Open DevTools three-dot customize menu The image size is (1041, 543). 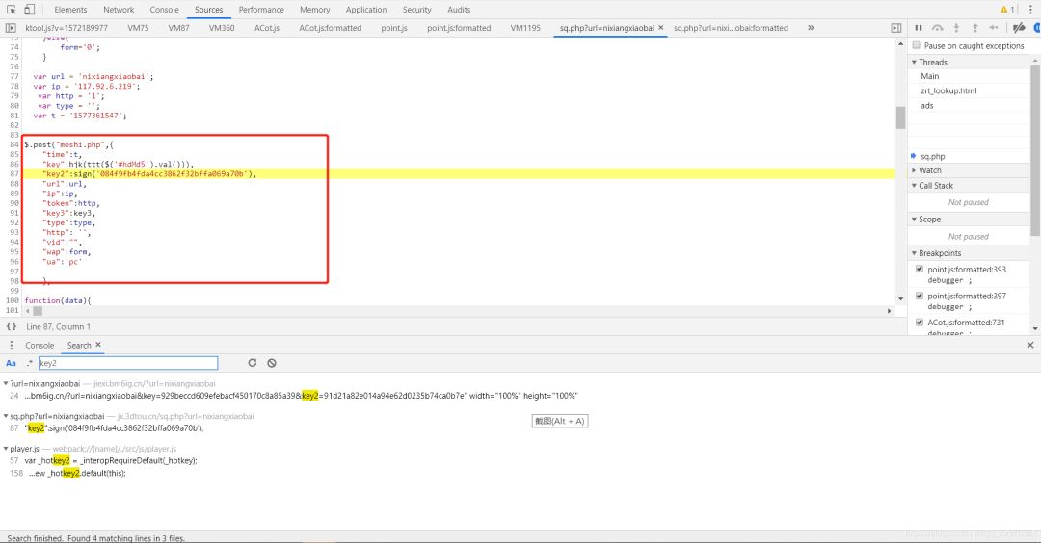[1030, 10]
